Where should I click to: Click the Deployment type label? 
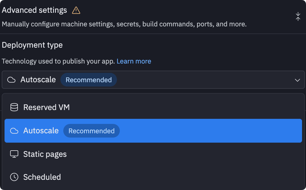click(32, 45)
